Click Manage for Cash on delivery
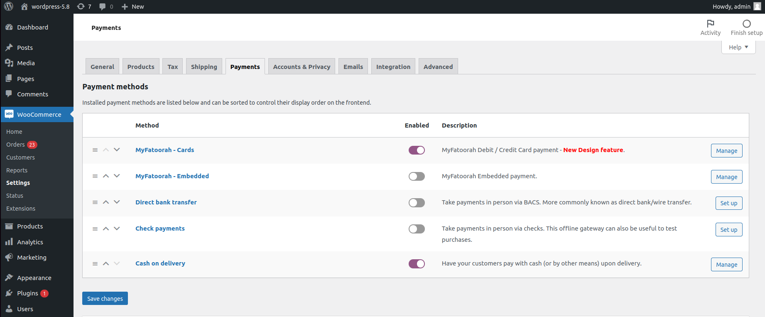 pos(726,265)
